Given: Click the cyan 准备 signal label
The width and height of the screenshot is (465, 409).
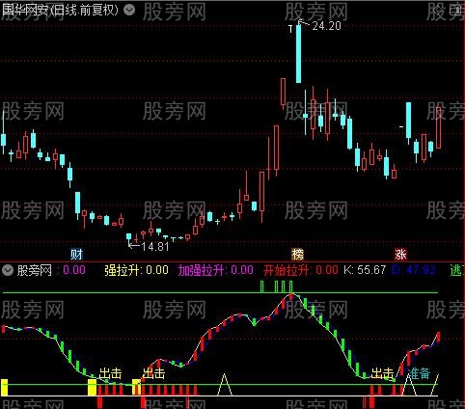Looking at the screenshot, I should [419, 373].
